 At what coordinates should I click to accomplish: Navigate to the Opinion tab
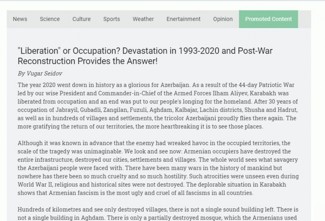[x=223, y=19]
